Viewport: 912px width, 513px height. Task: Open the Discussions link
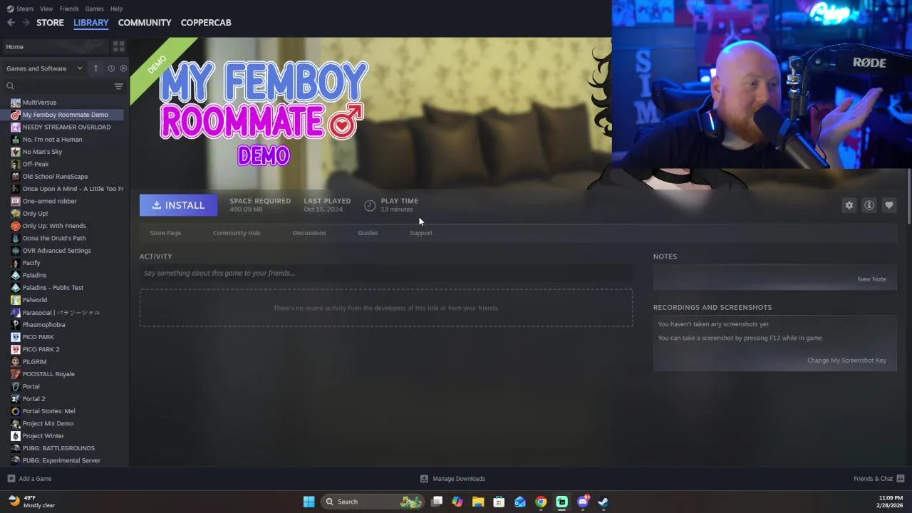coord(309,233)
